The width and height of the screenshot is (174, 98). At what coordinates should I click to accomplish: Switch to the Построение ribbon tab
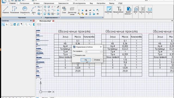[x=24, y=3]
